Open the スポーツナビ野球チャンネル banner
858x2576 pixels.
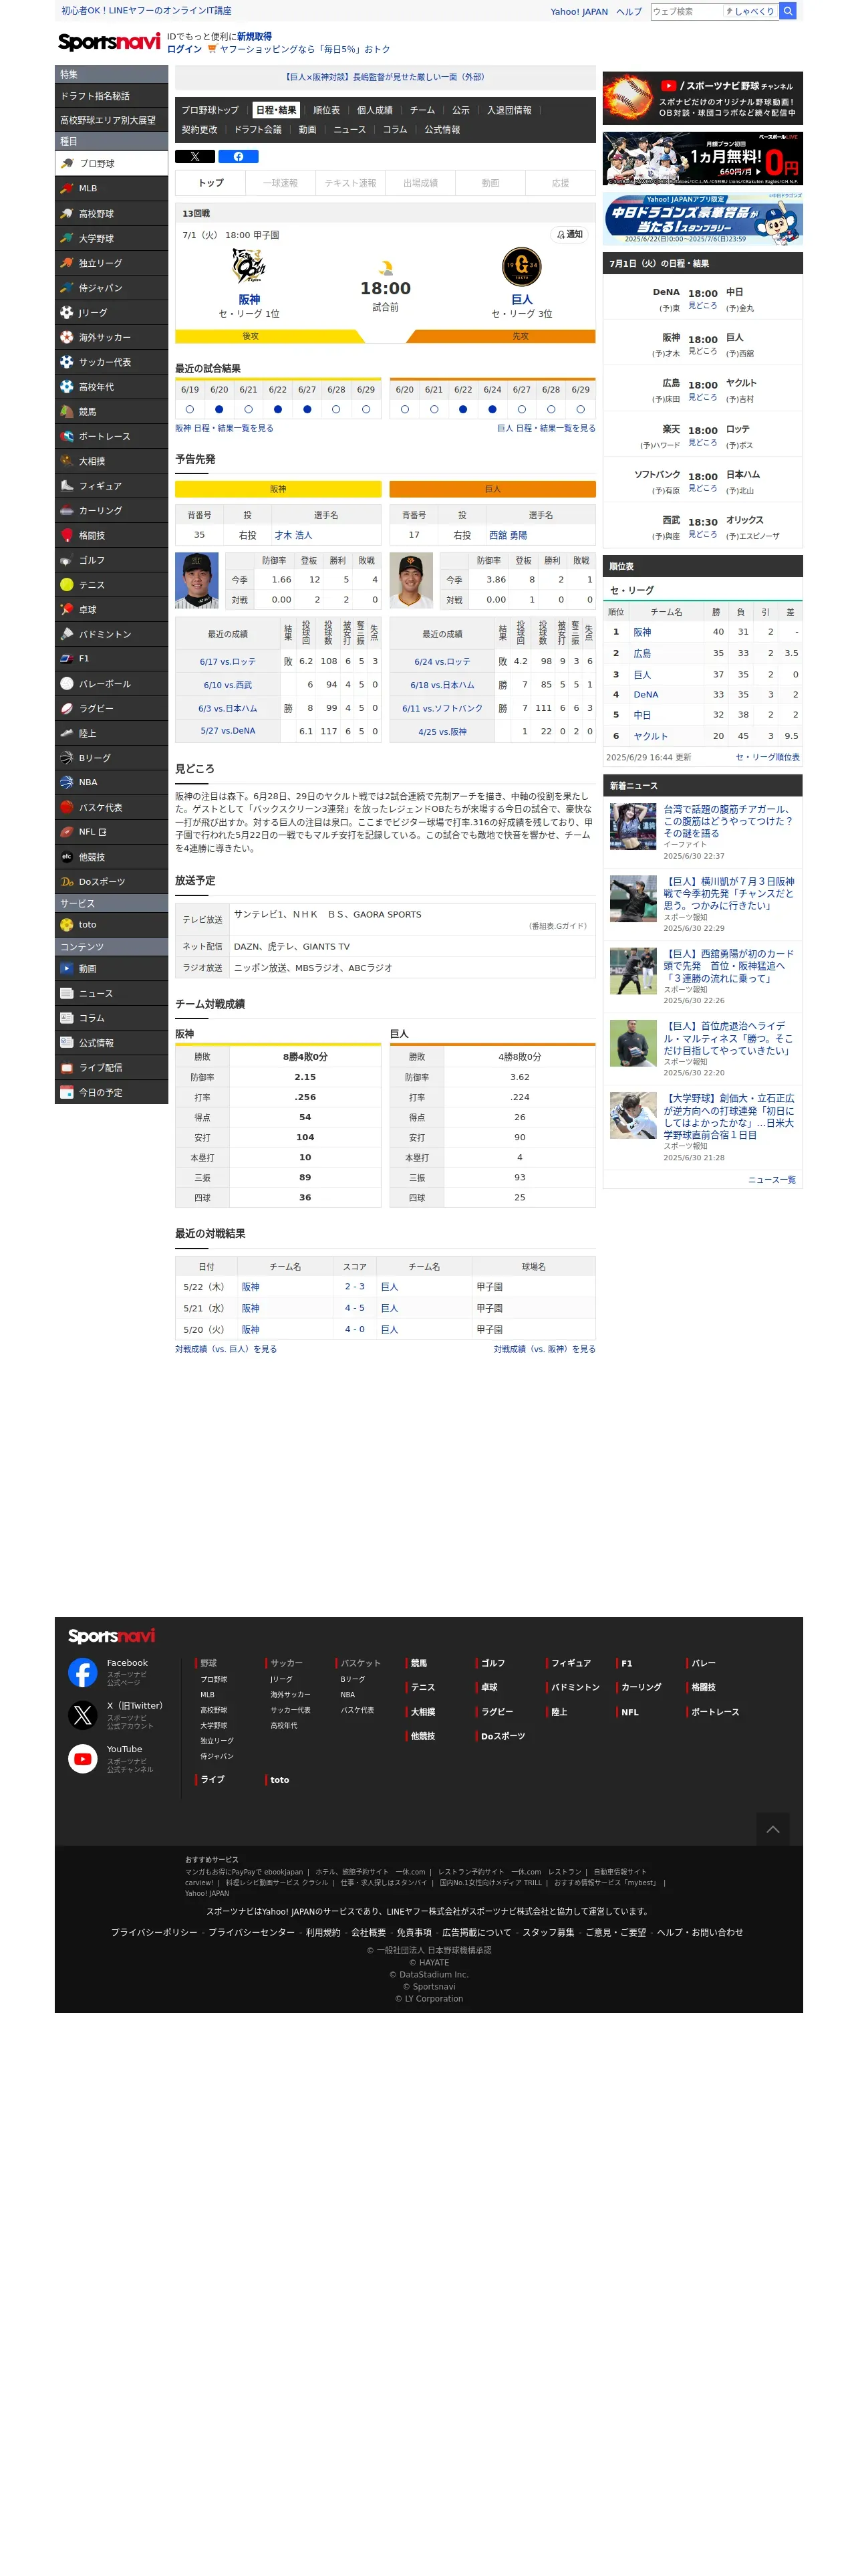pyautogui.click(x=703, y=98)
